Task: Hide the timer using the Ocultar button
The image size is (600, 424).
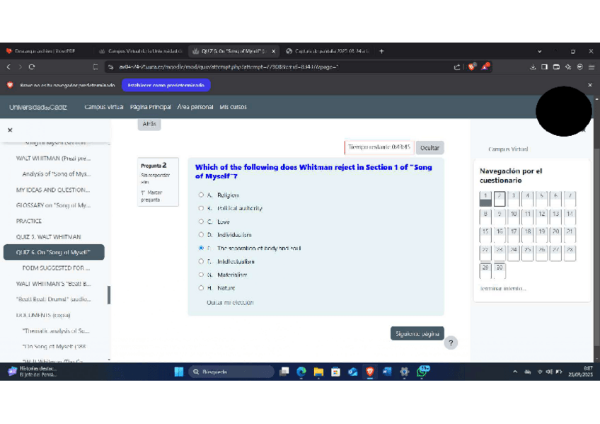Action: point(429,148)
